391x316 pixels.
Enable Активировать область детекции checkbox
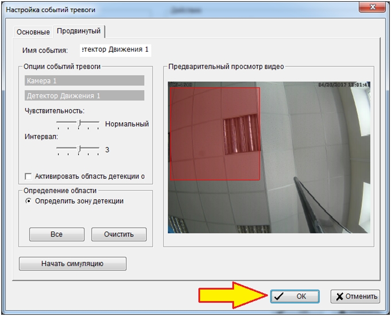tap(28, 176)
